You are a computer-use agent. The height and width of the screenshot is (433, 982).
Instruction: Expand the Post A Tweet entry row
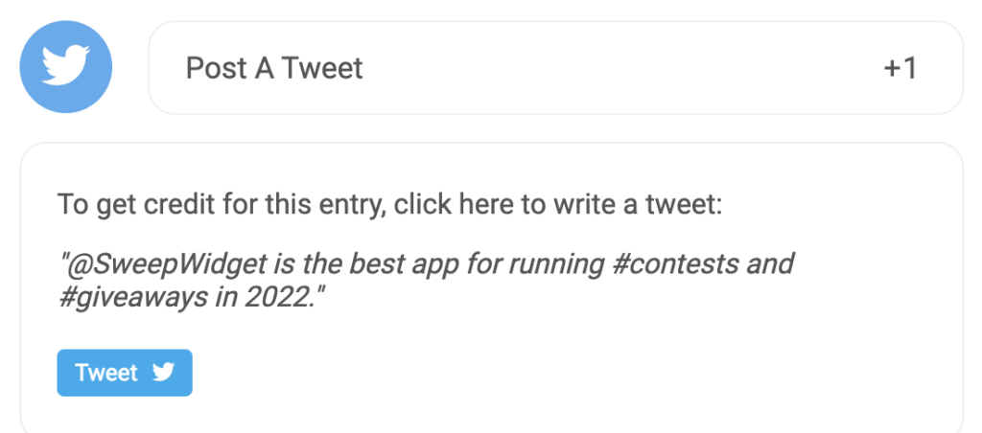pos(555,68)
